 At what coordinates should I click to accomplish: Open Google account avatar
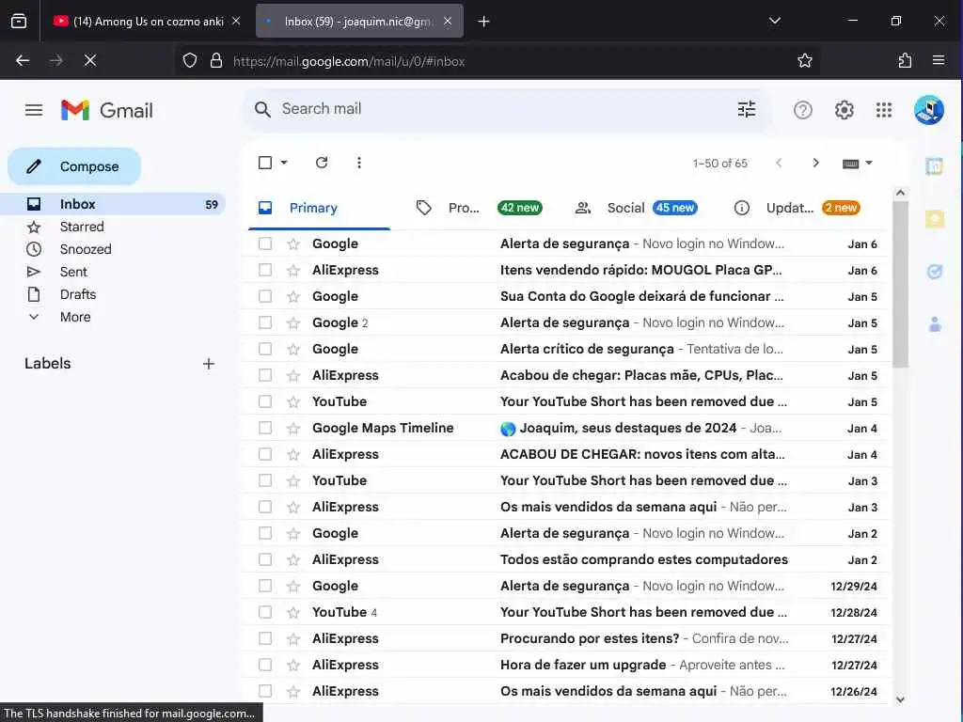928,111
